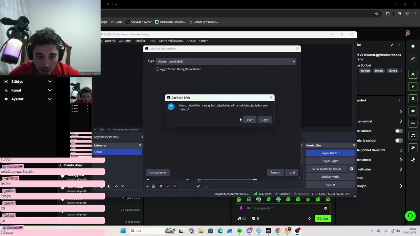The width and height of the screenshot is (420, 236).
Task: Move source down with the arrow
Action: pos(174,186)
